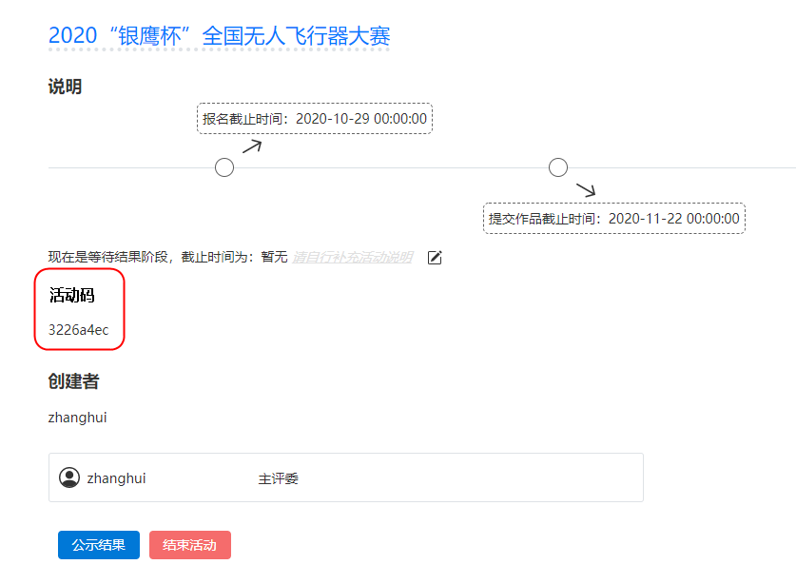The height and width of the screenshot is (584, 796).
Task: Click the zhanghui avatar icon in reviewer row
Action: coord(69,477)
